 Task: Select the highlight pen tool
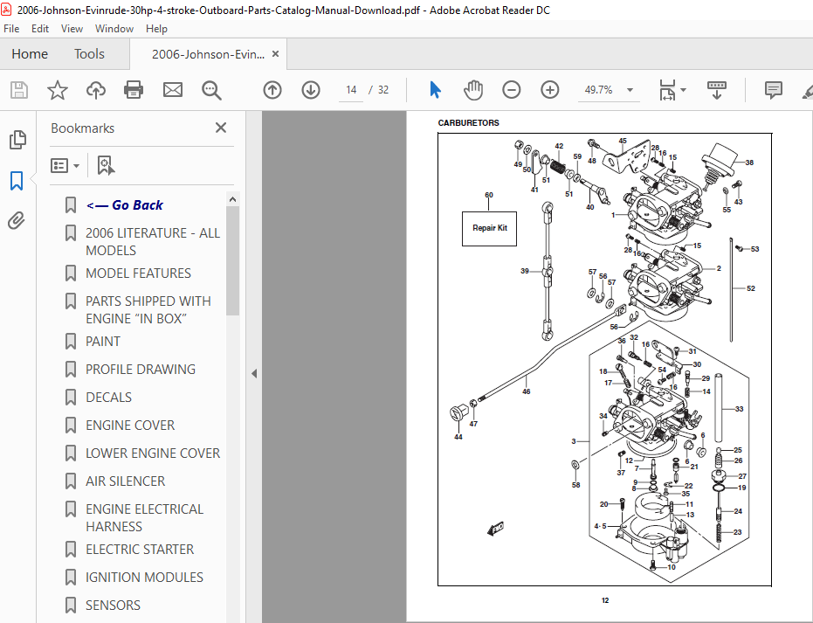(807, 91)
